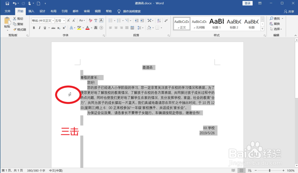
Task: Switch to the 插入 ribbon tab
Action: tap(31, 11)
